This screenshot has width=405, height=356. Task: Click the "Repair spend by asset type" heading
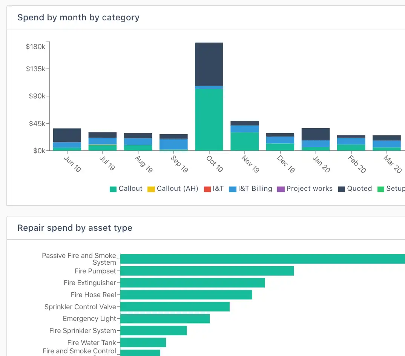click(x=75, y=228)
